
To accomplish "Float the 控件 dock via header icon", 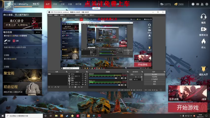I will [164, 72].
